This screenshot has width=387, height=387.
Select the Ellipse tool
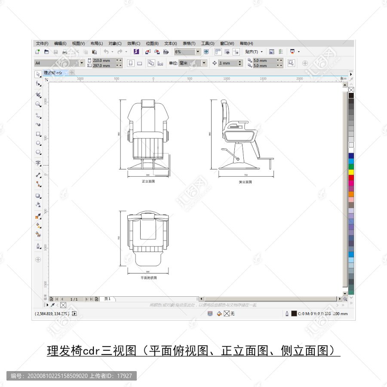click(38, 143)
